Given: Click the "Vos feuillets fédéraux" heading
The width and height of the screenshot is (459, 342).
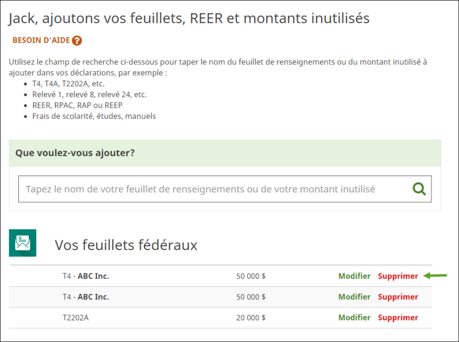Looking at the screenshot, I should coord(126,245).
